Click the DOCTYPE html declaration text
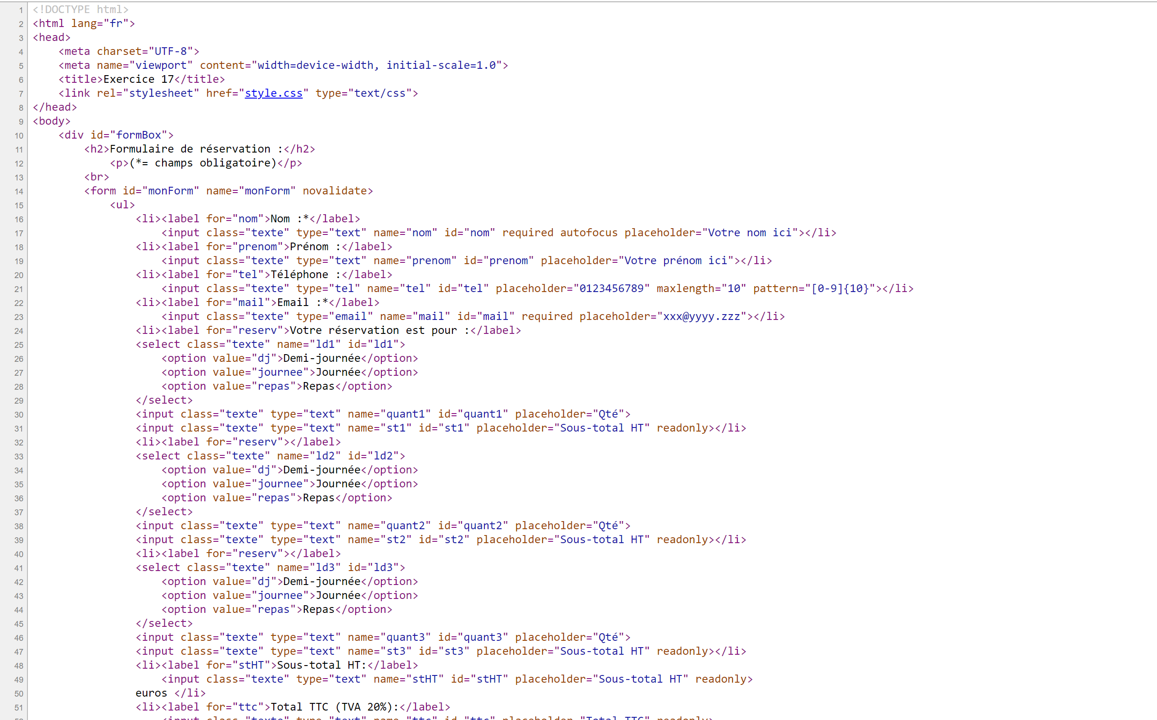This screenshot has height=720, width=1157. 81,9
